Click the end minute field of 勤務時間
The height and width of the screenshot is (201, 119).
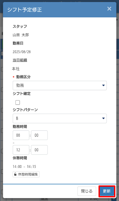[x=39, y=150]
